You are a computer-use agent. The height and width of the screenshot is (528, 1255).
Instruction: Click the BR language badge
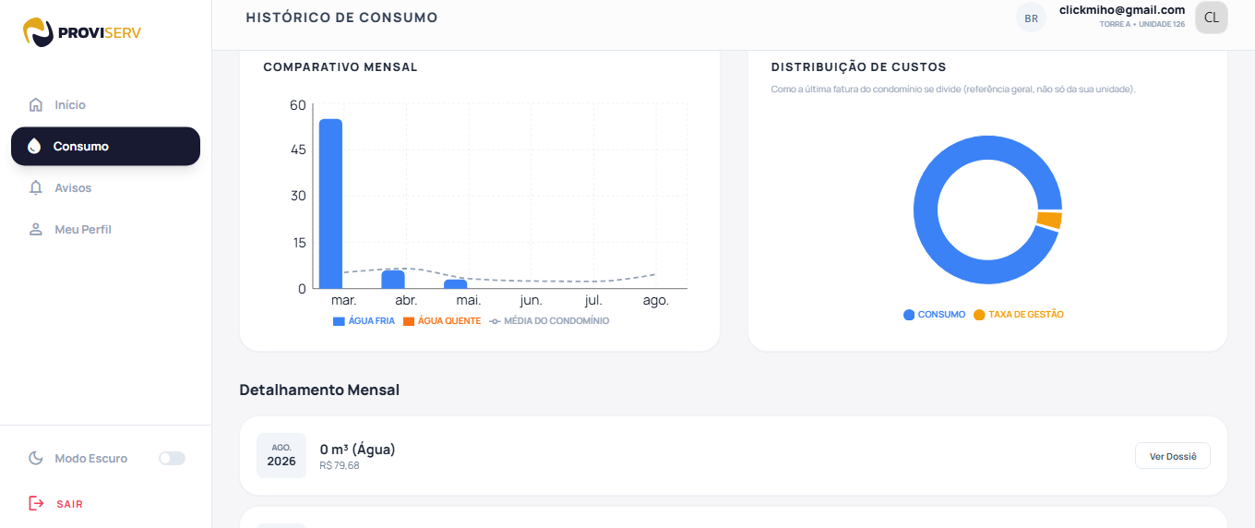click(x=1031, y=18)
